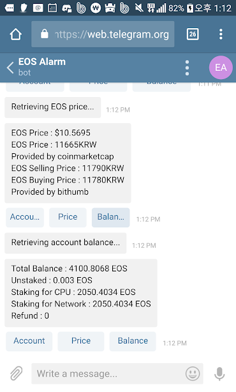Viewport: 236px width, 392px height.
Task: Tap the bottom Price bot button
Action: click(x=81, y=341)
